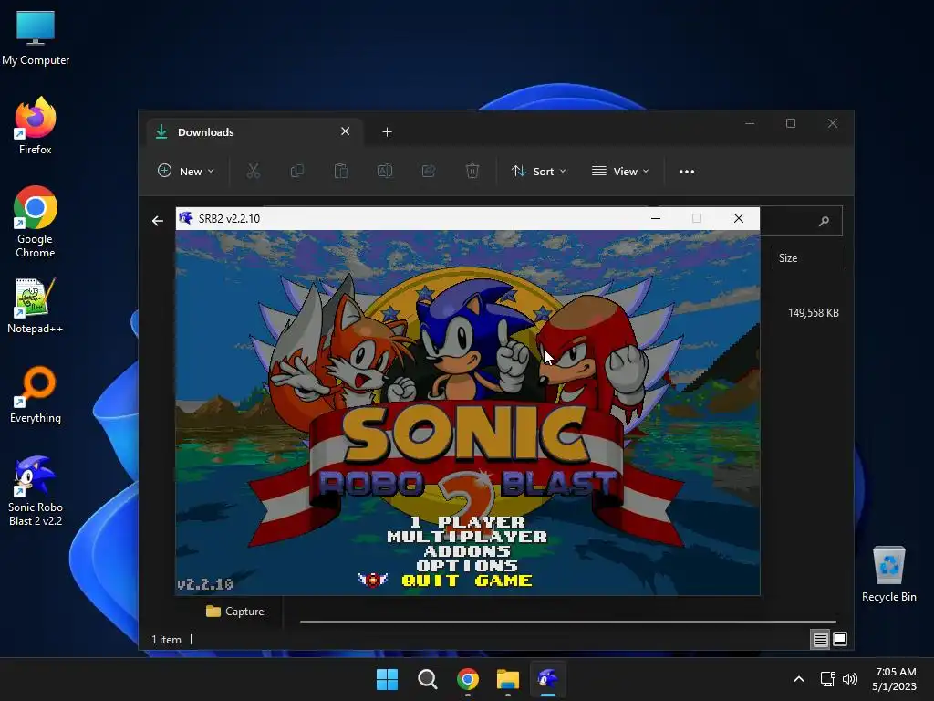
Task: Go back with the Explorer back arrow
Action: (157, 221)
